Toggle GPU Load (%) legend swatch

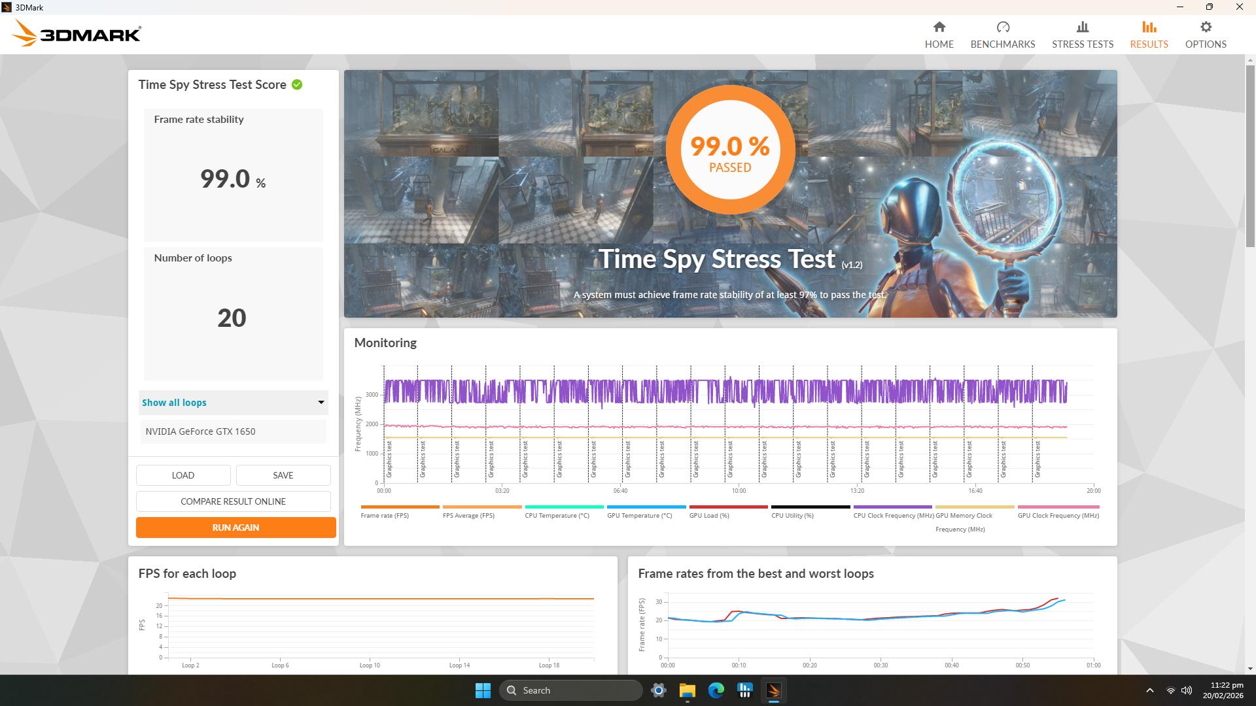(728, 507)
